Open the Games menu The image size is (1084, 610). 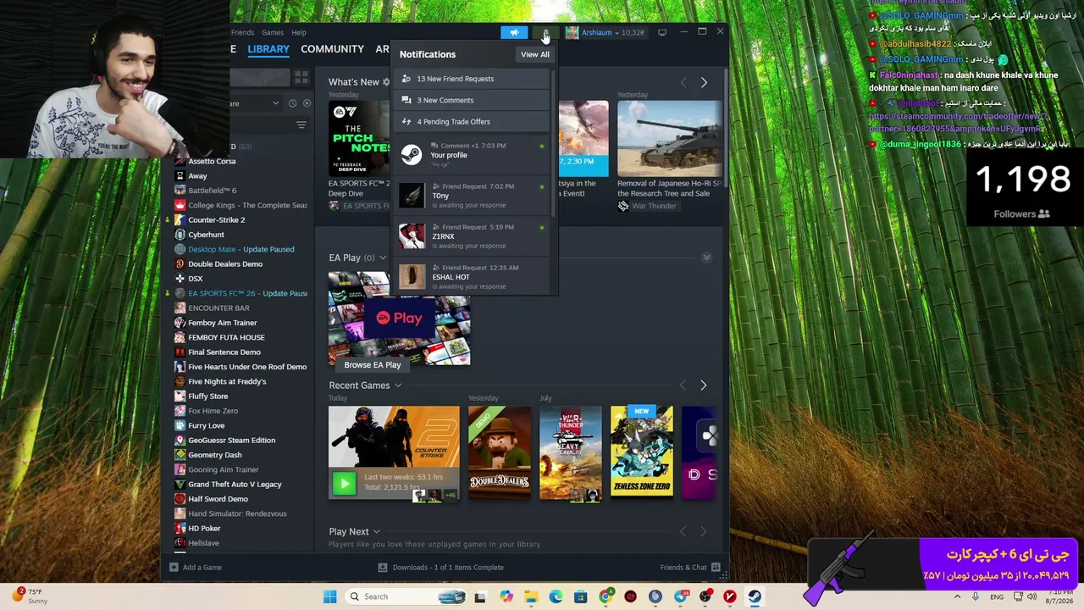(x=273, y=32)
